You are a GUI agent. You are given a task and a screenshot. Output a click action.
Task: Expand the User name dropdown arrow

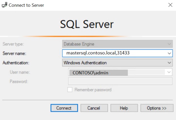169,72
